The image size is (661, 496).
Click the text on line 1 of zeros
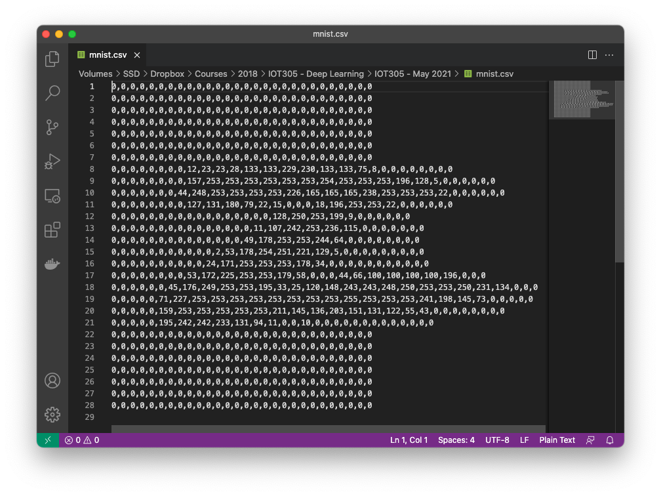(x=242, y=87)
